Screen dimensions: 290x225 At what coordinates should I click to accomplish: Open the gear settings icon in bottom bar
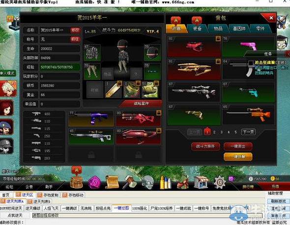(220, 182)
